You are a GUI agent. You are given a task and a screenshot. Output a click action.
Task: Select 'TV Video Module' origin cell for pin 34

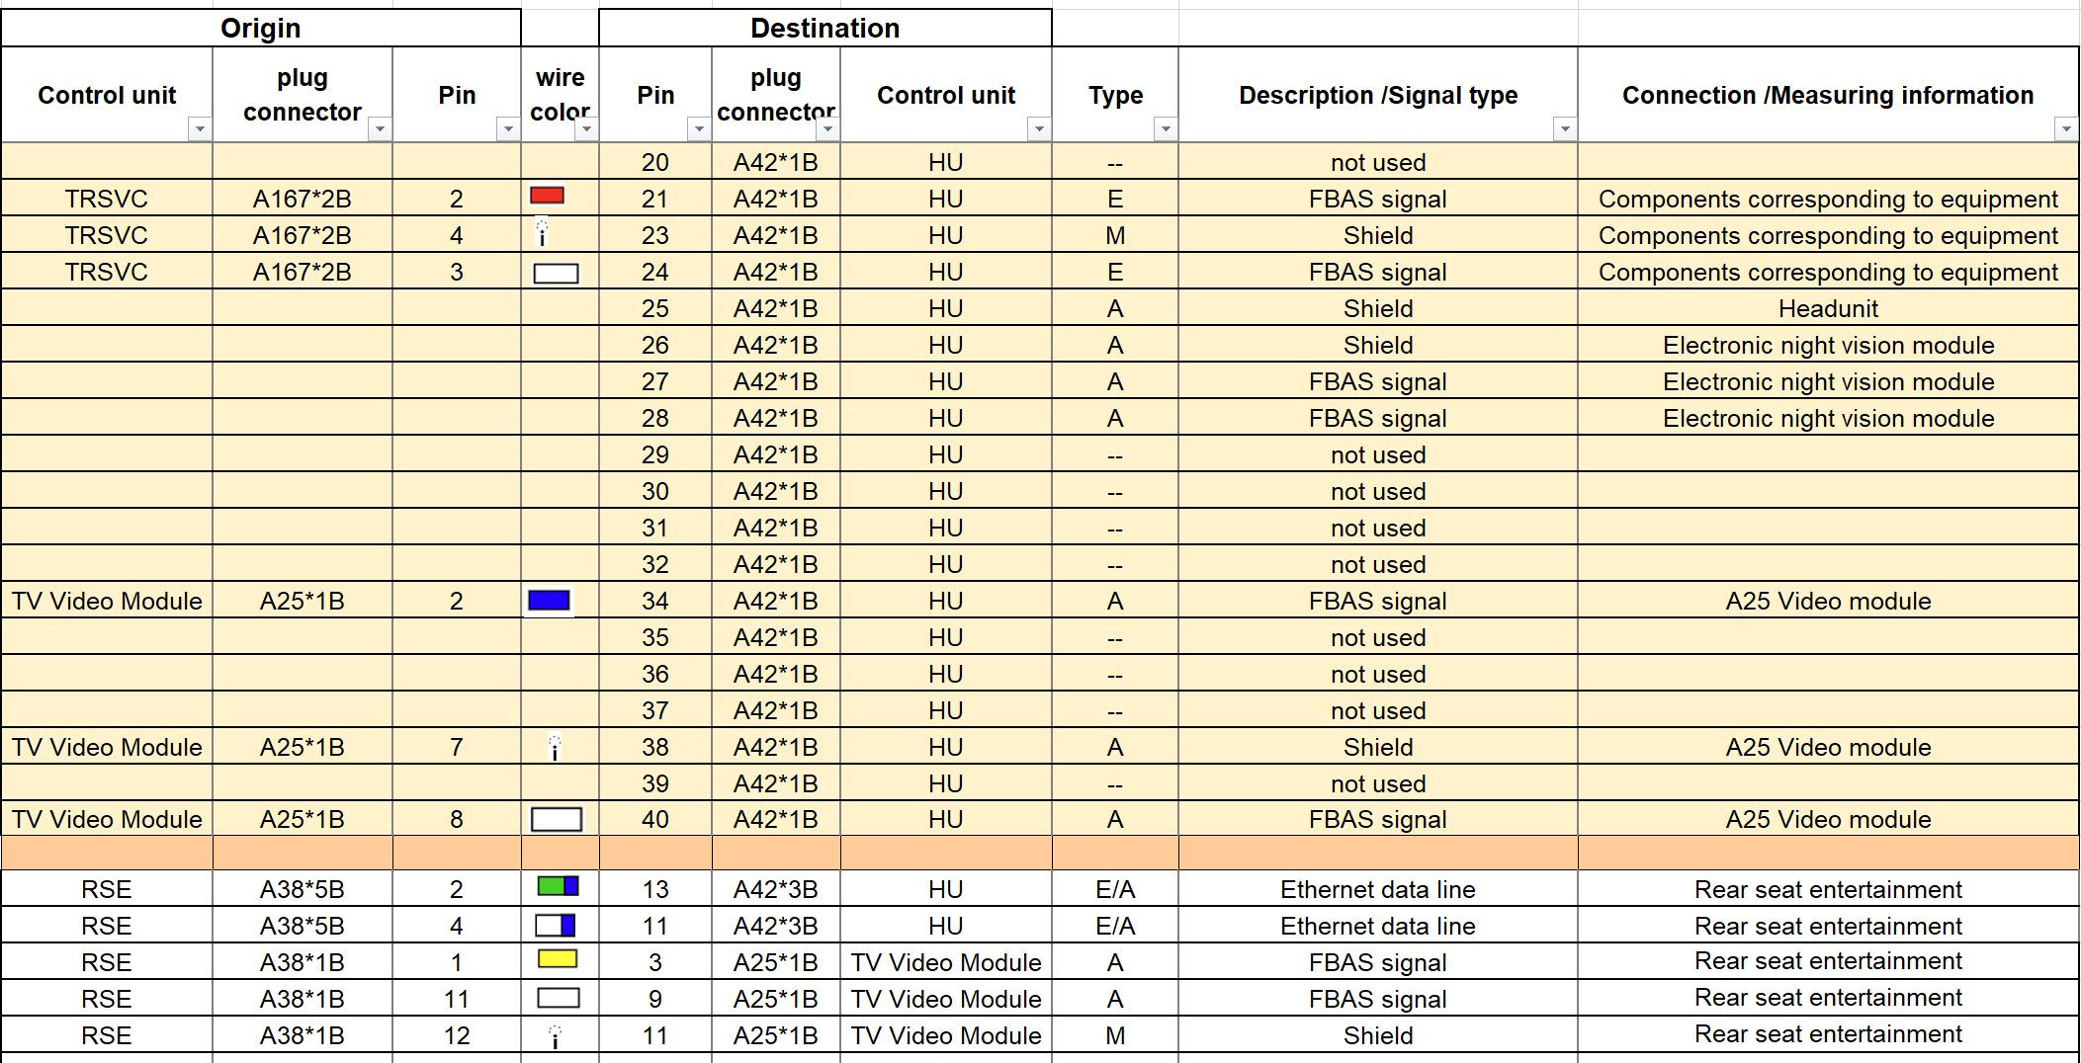(107, 601)
